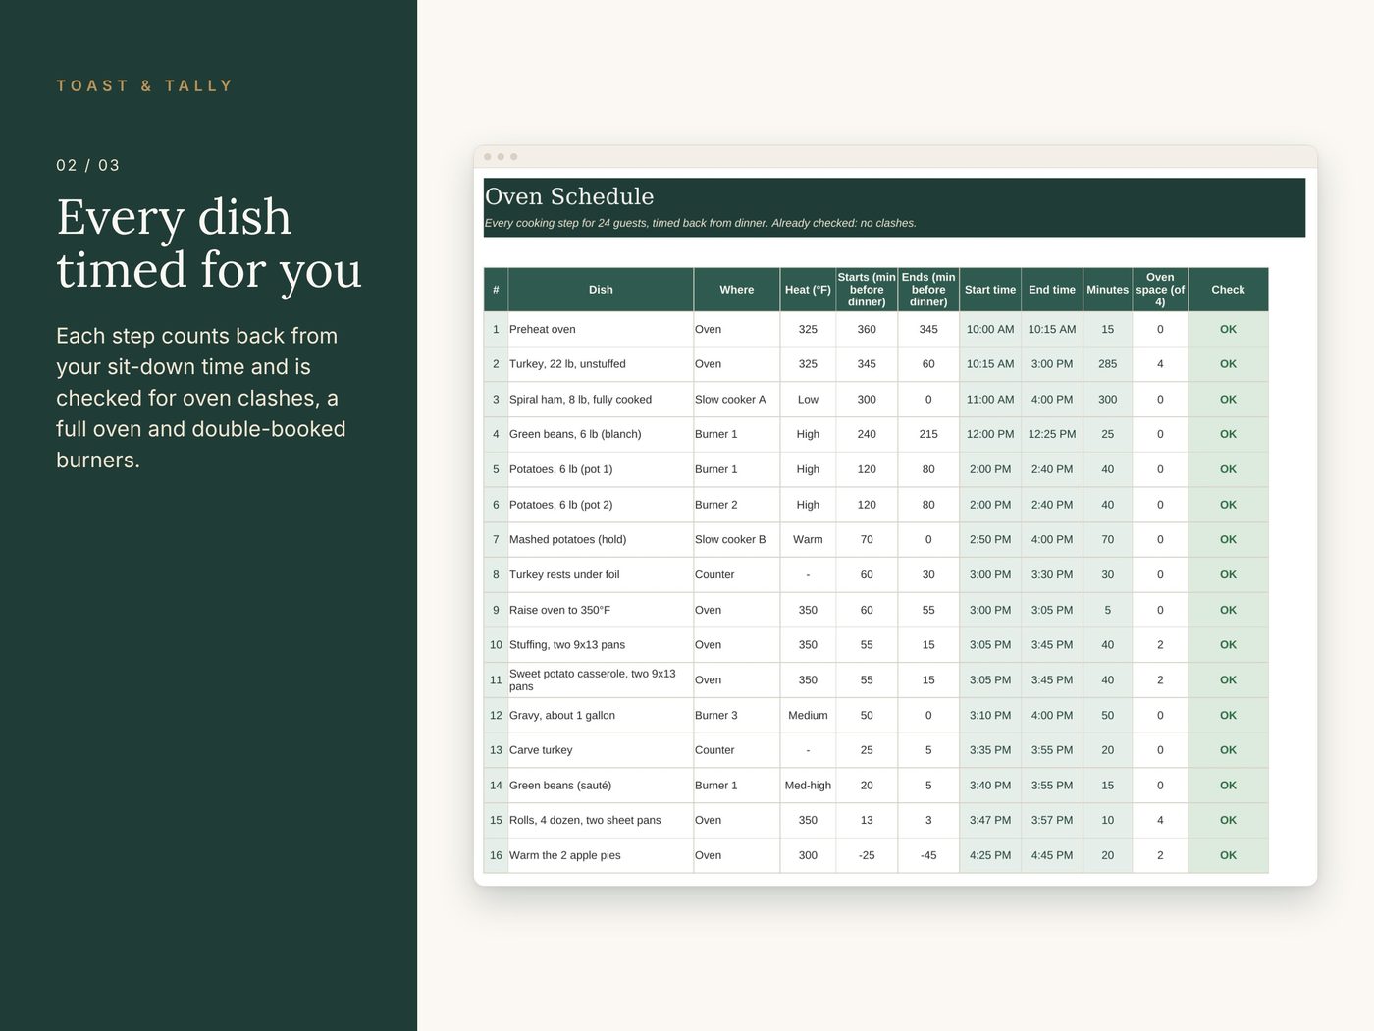
Task: Select Slow cooker B for Mashed potatoes
Action: click(x=737, y=540)
